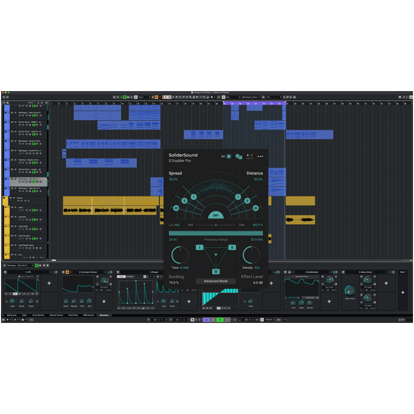Click the ModScripter horizontal slider under graph

[x=294, y=298]
